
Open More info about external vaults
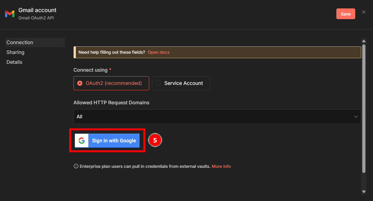click(x=221, y=166)
